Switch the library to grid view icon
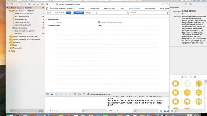207x116 pixels. click(x=172, y=111)
